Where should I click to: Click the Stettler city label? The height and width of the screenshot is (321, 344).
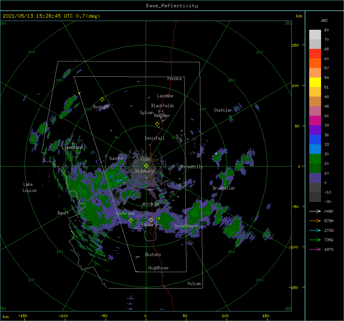point(223,110)
